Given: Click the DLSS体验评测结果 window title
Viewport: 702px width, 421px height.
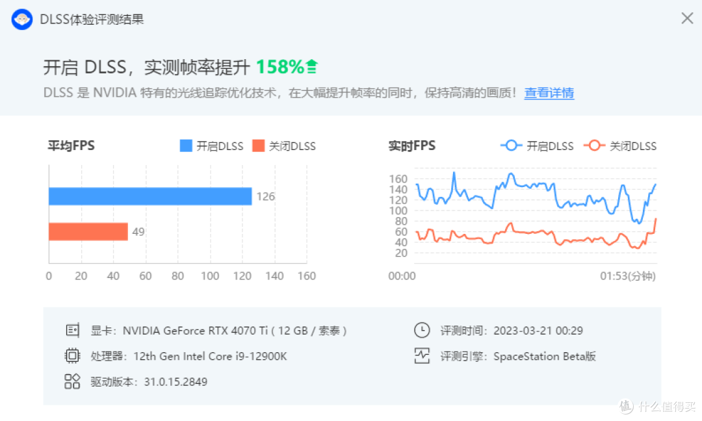Looking at the screenshot, I should [92, 19].
